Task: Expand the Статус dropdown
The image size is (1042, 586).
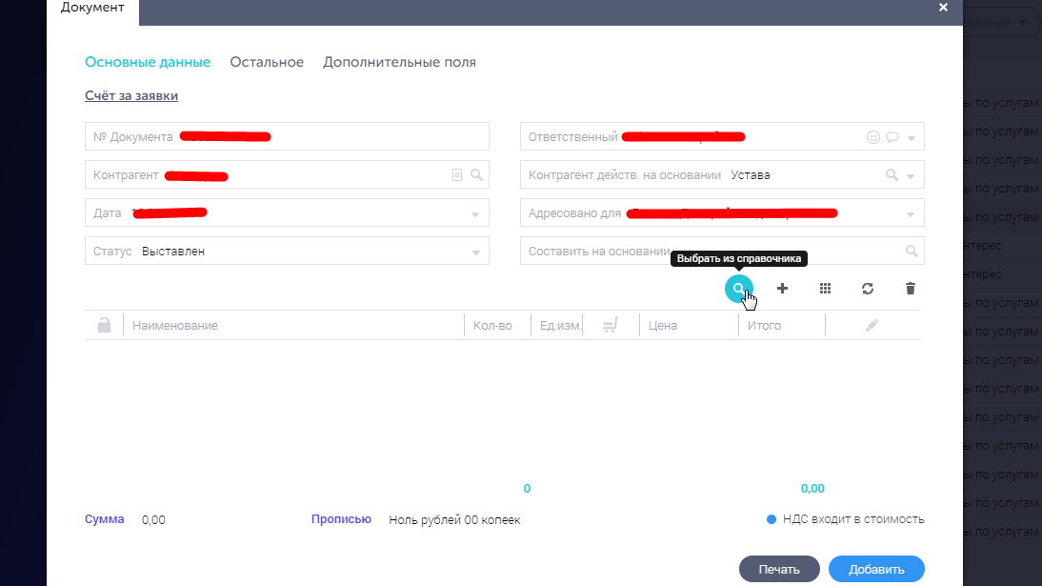Action: point(475,253)
